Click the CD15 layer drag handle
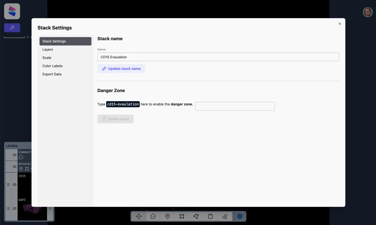Screen dimensions: 376x225 8,184
